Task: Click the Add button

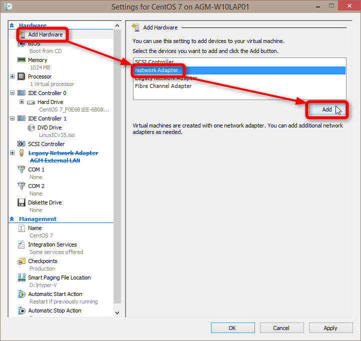Action: [x=327, y=109]
